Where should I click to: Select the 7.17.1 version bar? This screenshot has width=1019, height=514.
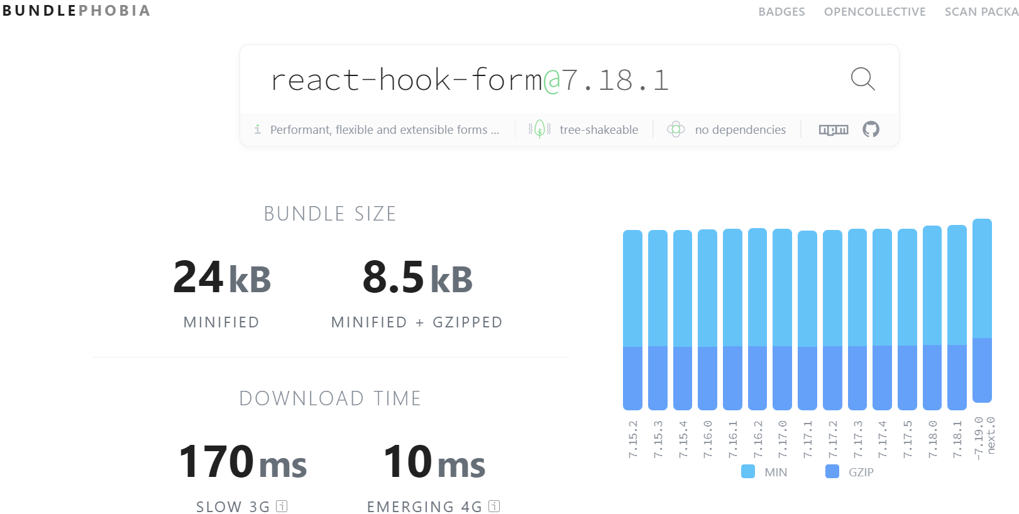[807, 320]
